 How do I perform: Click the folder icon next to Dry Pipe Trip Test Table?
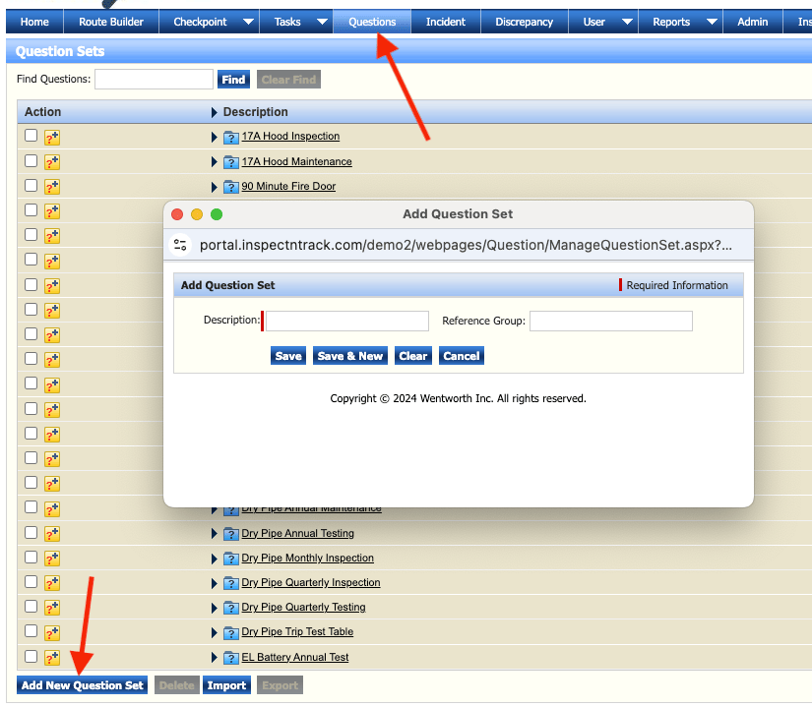[x=231, y=632]
